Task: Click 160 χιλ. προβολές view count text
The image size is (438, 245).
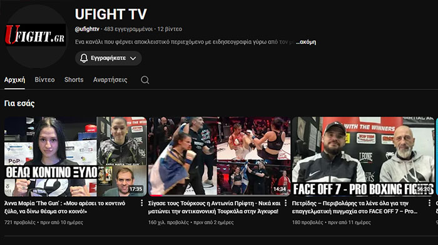Action: pos(168,222)
